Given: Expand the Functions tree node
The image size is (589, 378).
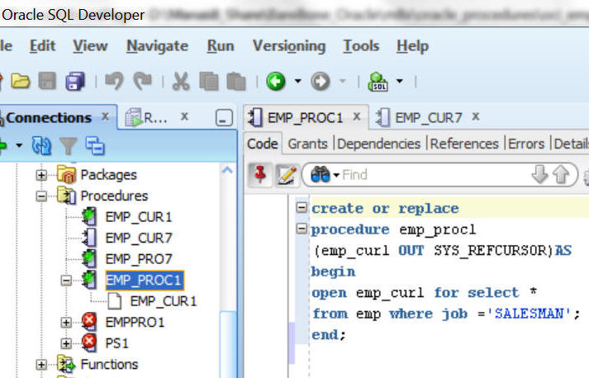Looking at the screenshot, I should [41, 364].
